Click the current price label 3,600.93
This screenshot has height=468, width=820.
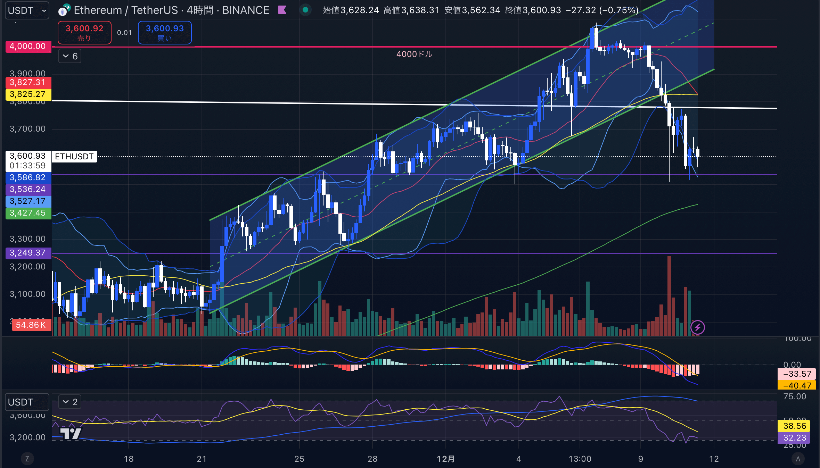[x=28, y=156]
